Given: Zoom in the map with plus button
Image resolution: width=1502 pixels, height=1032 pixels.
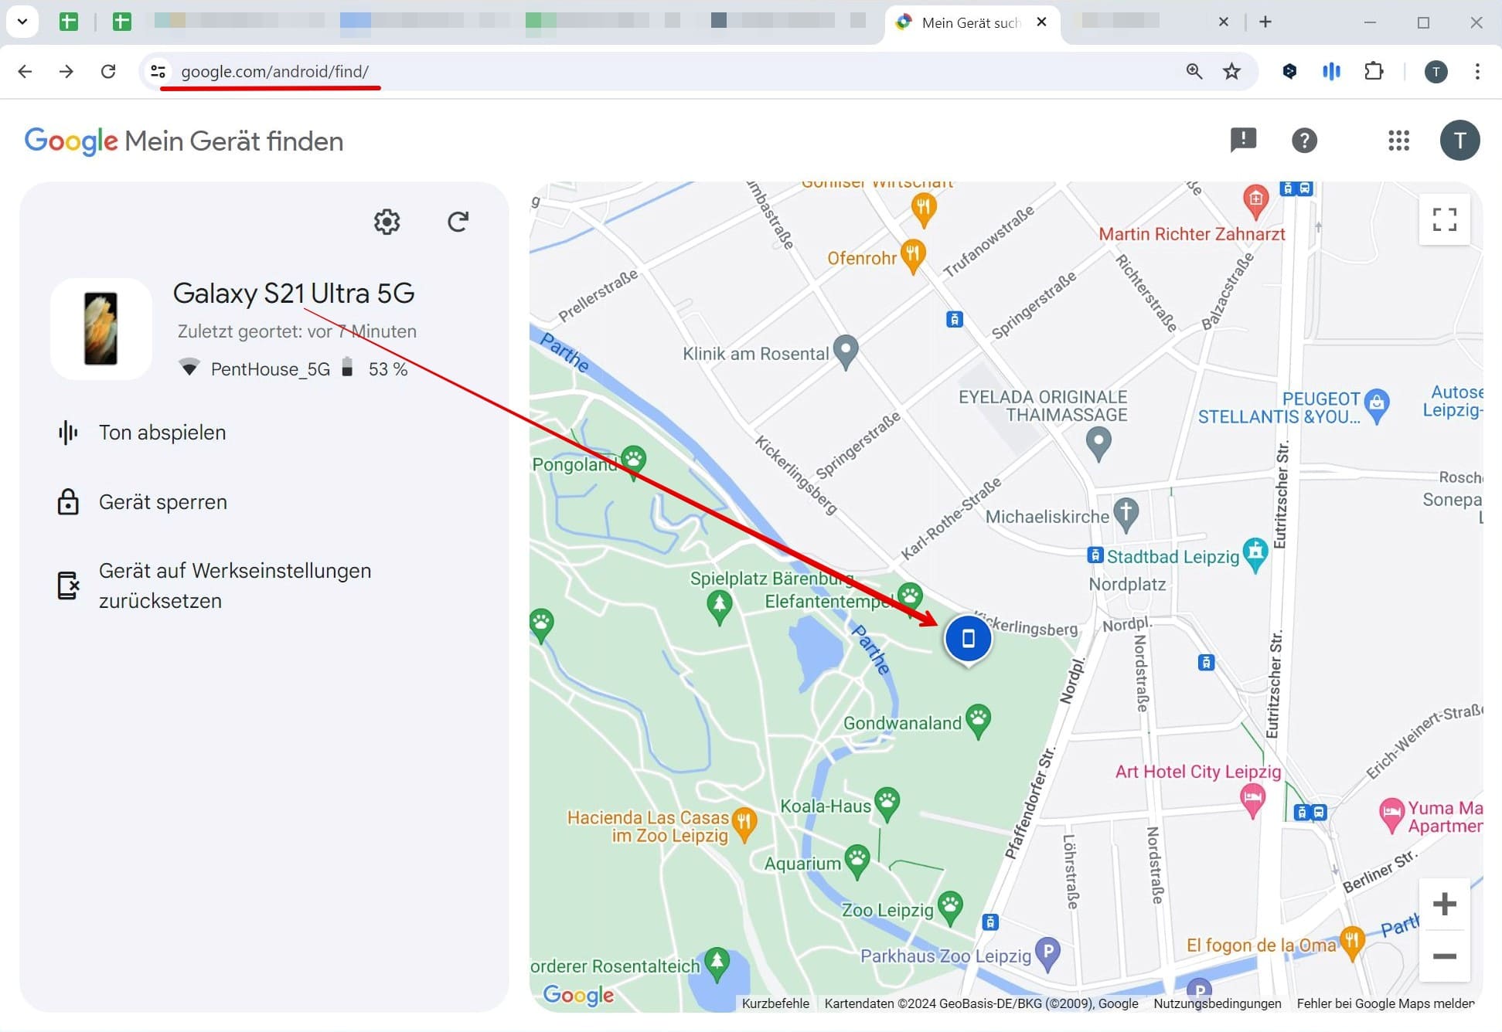Looking at the screenshot, I should (1444, 904).
